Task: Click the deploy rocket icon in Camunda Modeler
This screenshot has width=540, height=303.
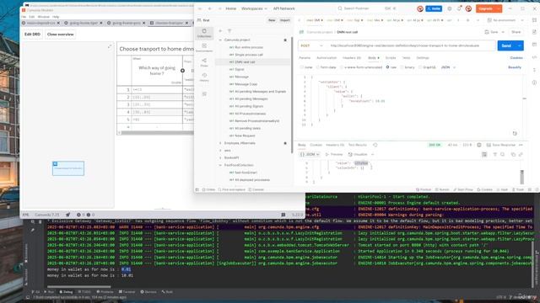Action: [67, 215]
